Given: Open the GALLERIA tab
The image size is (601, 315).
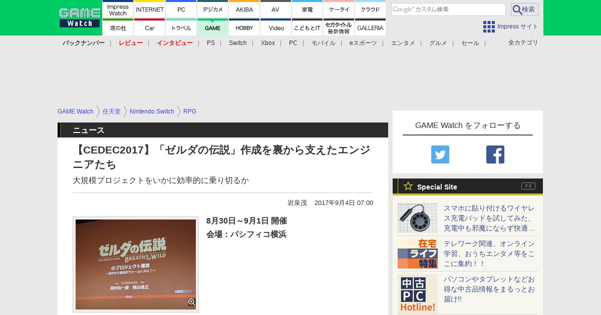Looking at the screenshot, I should pyautogui.click(x=370, y=27).
